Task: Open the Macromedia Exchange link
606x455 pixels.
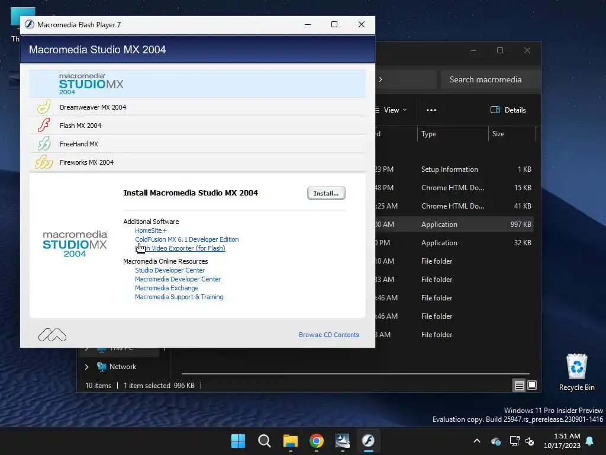Action: click(166, 288)
